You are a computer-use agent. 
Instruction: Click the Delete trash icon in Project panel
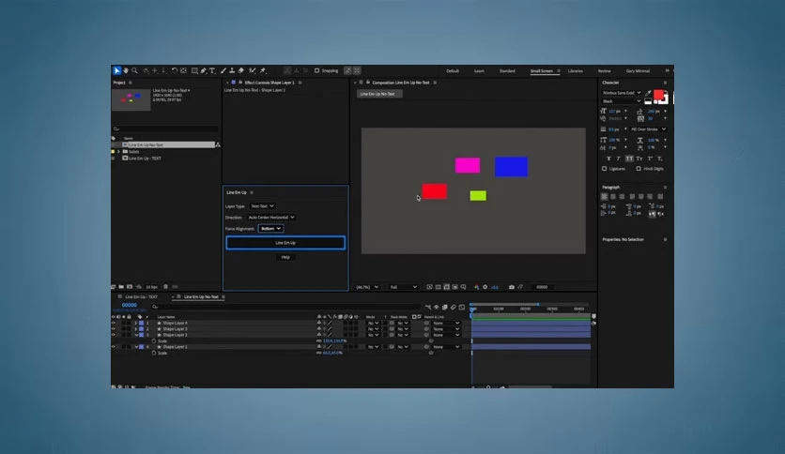point(165,286)
